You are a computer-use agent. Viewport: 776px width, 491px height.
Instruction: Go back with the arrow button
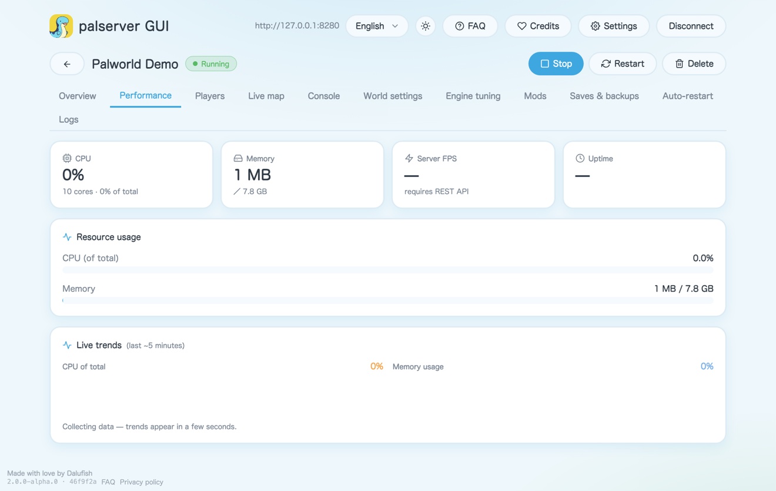[67, 64]
